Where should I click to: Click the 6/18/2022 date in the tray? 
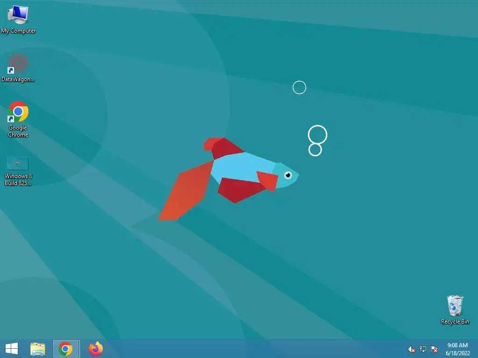(x=457, y=353)
